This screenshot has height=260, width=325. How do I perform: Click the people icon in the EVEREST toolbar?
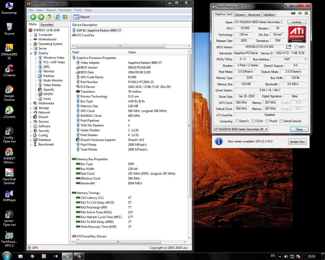point(65,17)
